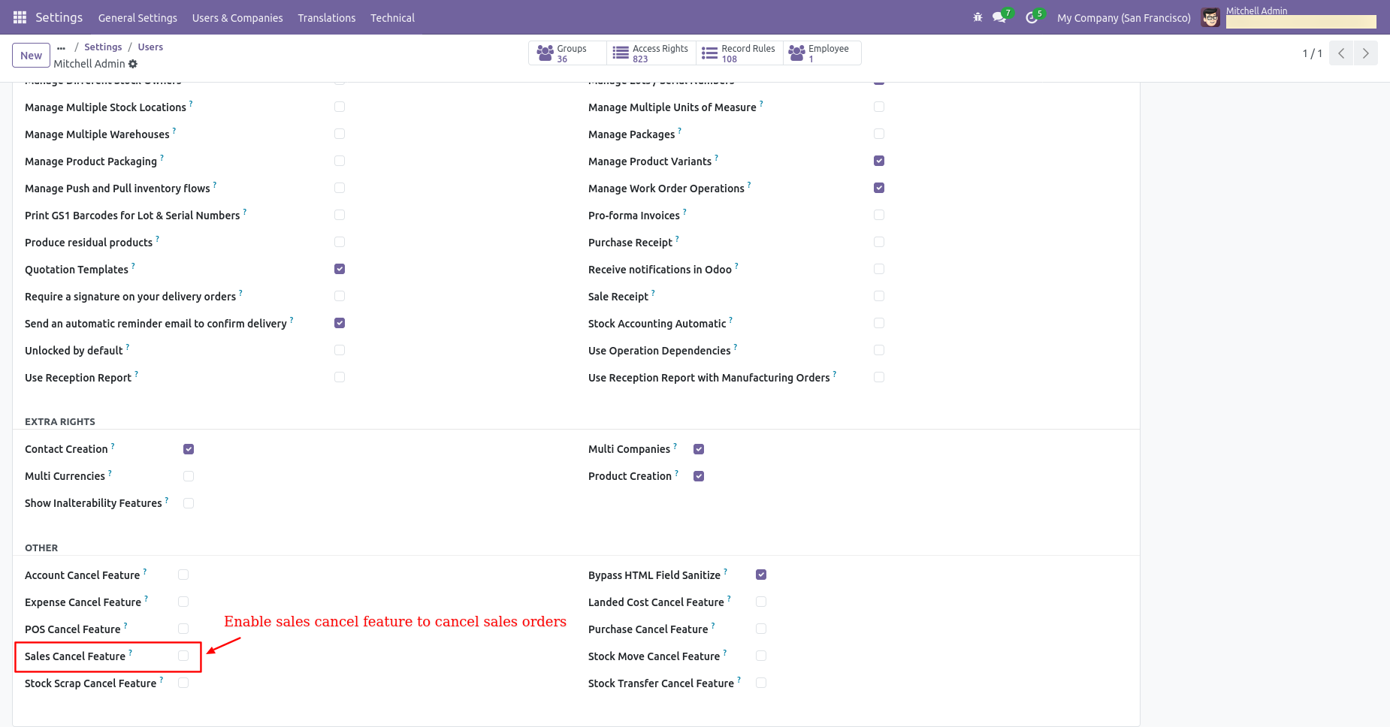Enable the Account Cancel Feature checkbox
1390x727 pixels.
pyautogui.click(x=183, y=575)
